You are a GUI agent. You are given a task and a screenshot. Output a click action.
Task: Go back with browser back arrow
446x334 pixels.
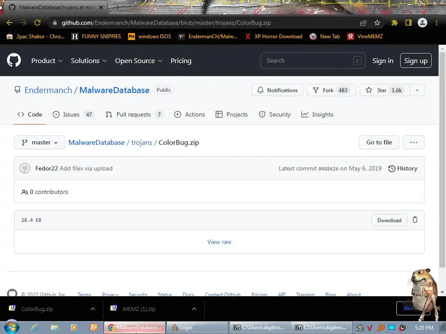10,23
